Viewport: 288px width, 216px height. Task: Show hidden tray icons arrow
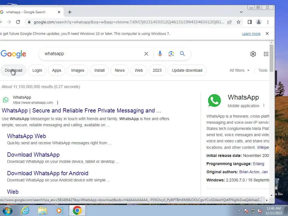point(239,211)
